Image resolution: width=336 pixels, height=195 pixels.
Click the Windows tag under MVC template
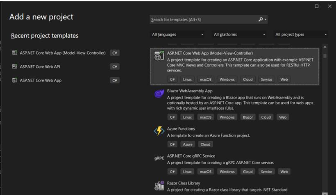click(227, 80)
